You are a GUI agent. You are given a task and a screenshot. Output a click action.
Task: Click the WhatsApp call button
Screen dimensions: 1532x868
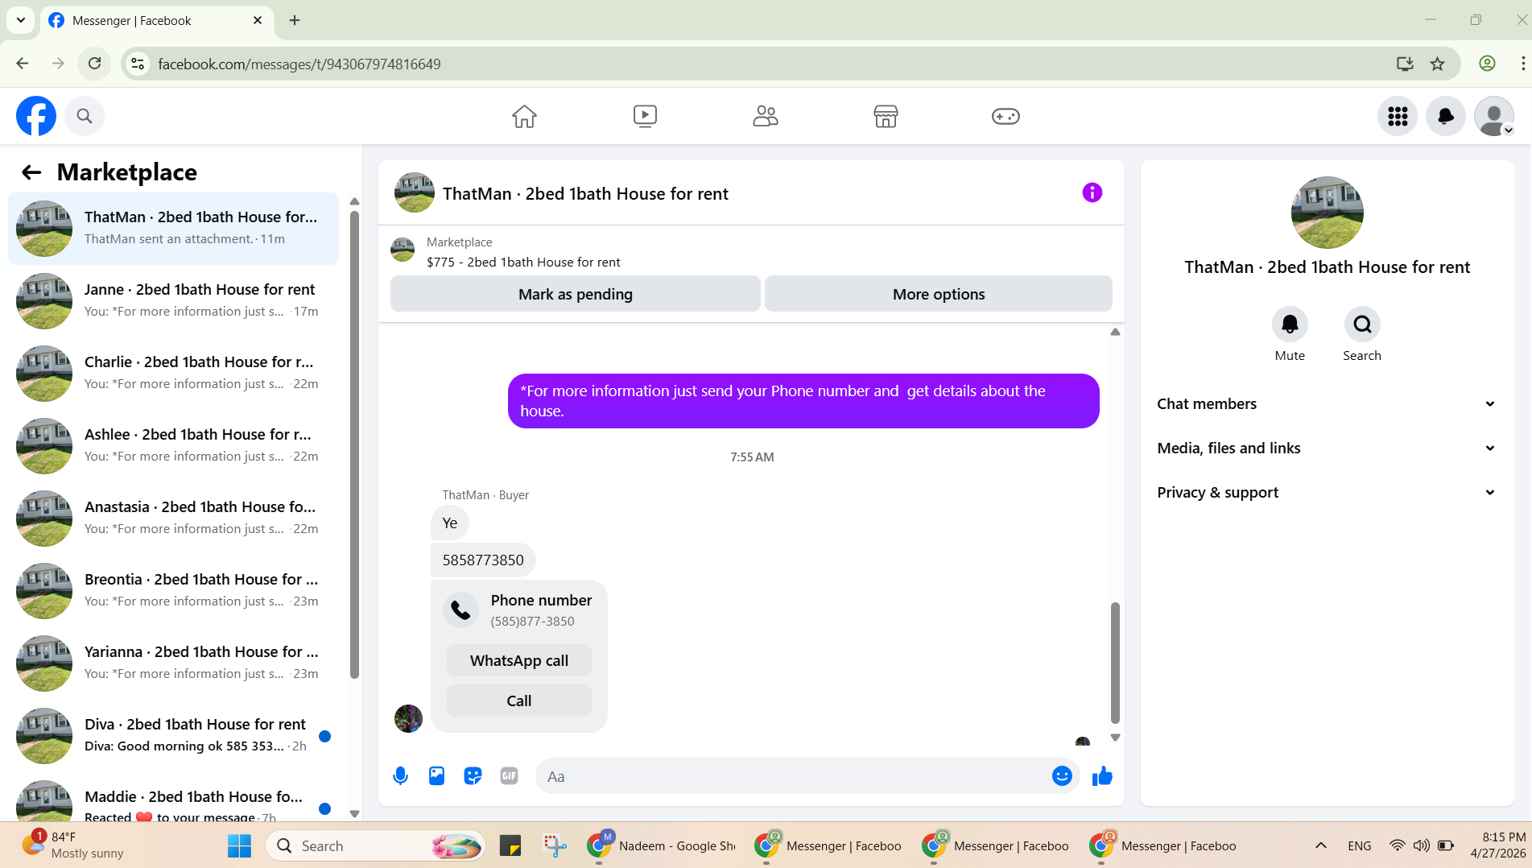(x=519, y=660)
